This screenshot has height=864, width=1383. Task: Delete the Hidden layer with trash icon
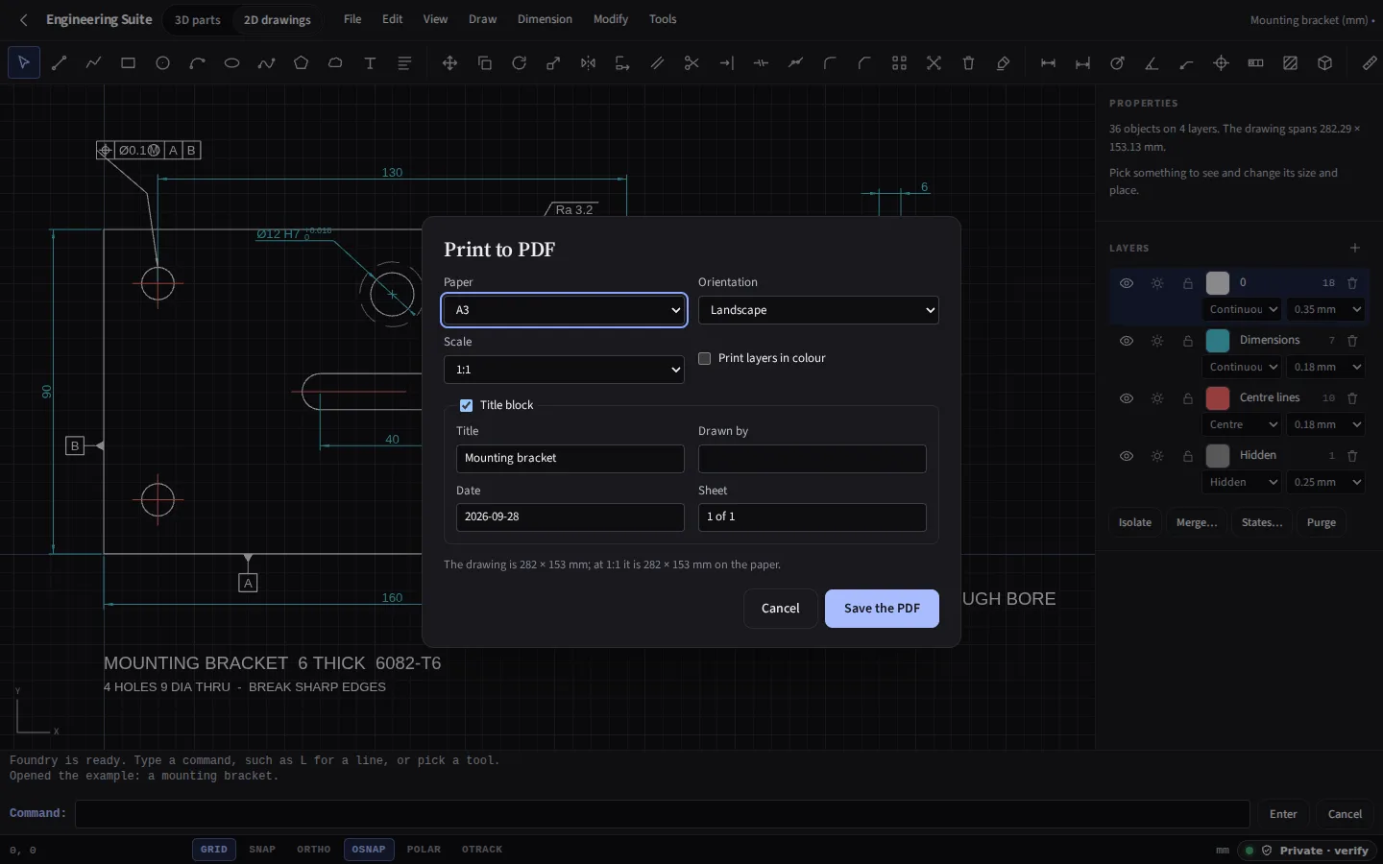click(x=1352, y=456)
